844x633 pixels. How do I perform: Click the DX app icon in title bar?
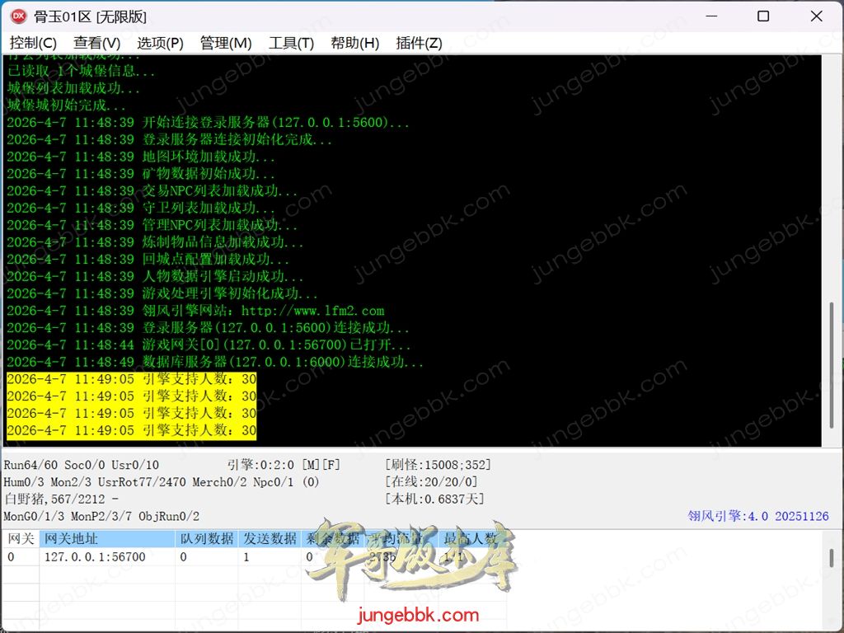18,16
